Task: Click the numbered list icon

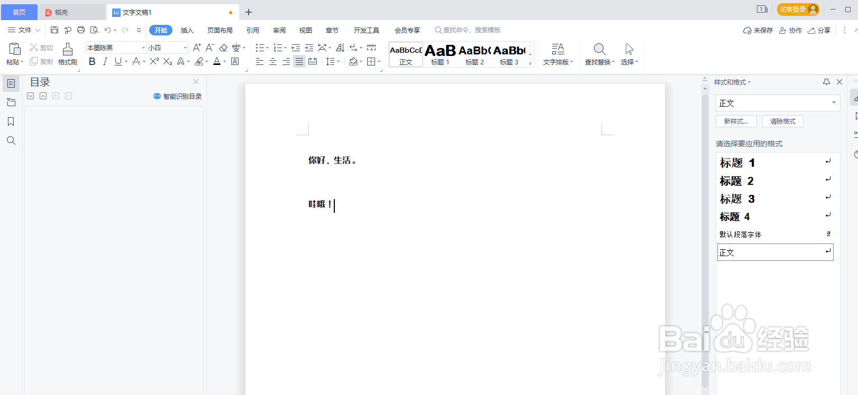Action: pyautogui.click(x=278, y=48)
